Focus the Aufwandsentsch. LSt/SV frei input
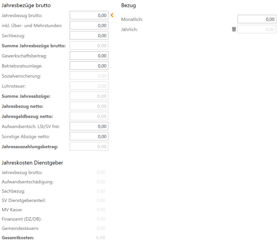Screen dimensions: 277x241 [x=89, y=126]
